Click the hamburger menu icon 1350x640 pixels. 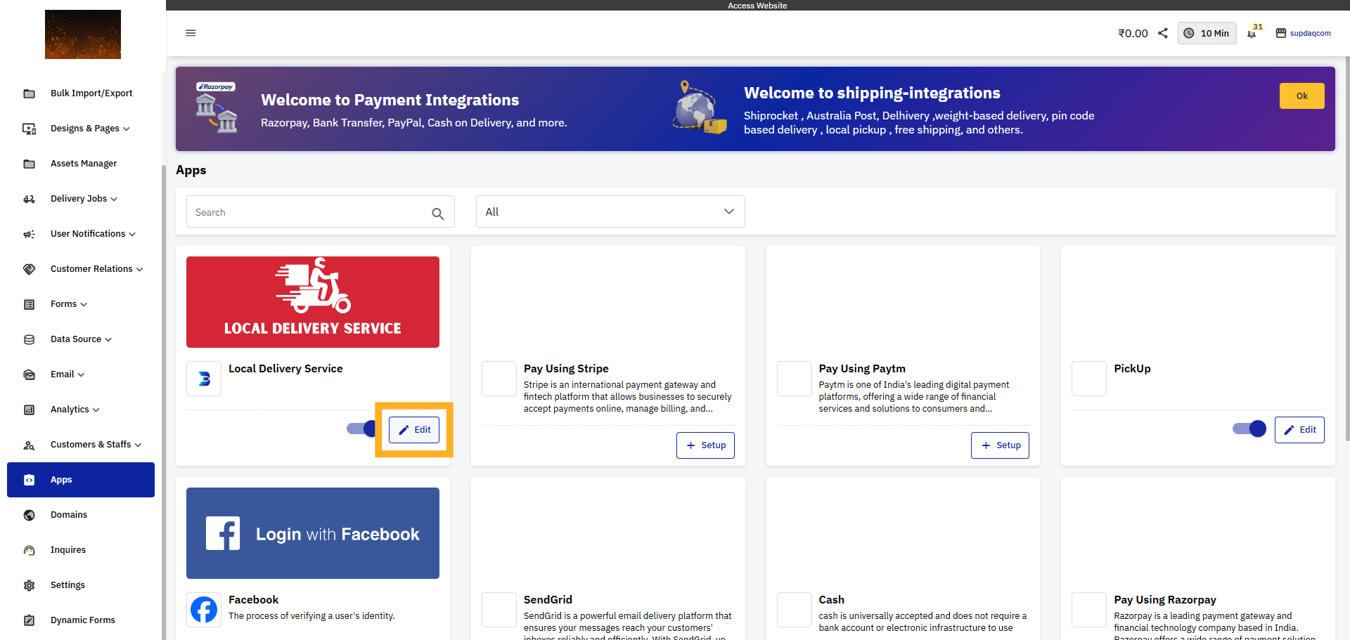tap(191, 33)
